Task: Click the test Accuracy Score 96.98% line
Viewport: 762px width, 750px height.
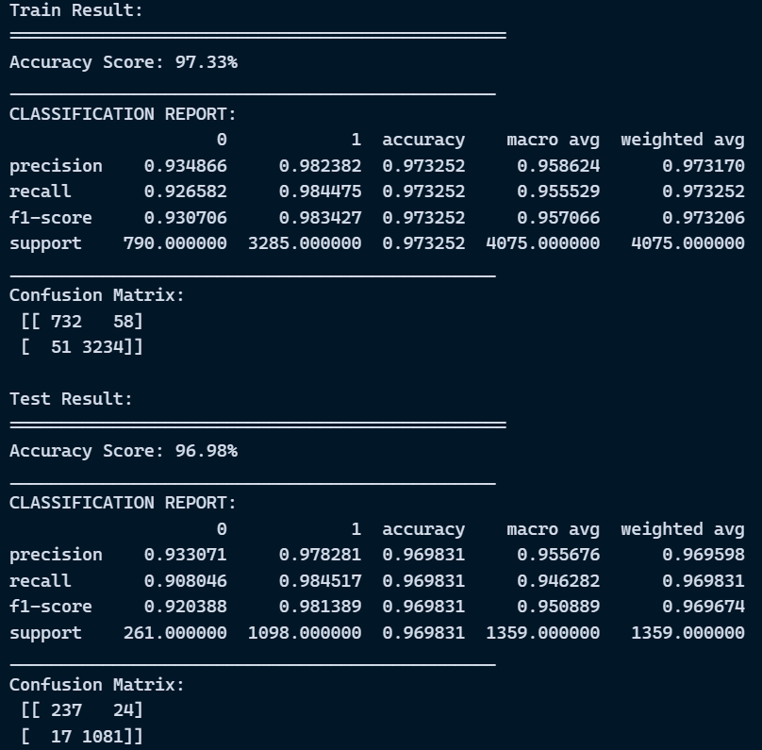Action: point(124,451)
